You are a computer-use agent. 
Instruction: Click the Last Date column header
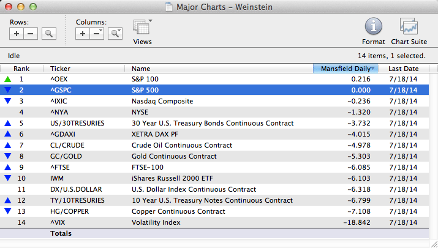pyautogui.click(x=403, y=69)
